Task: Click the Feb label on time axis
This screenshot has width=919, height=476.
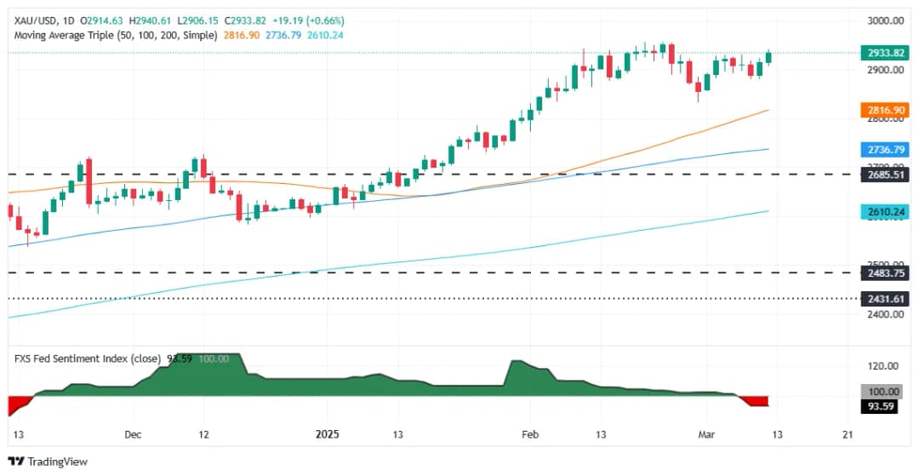Action: point(530,434)
